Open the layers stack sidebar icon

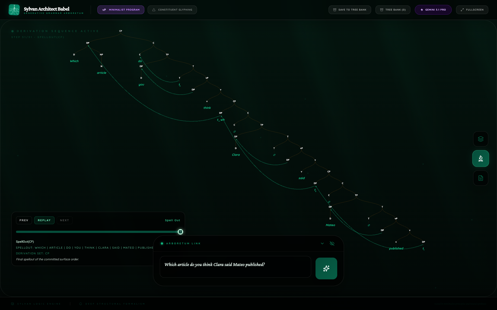[x=480, y=139]
